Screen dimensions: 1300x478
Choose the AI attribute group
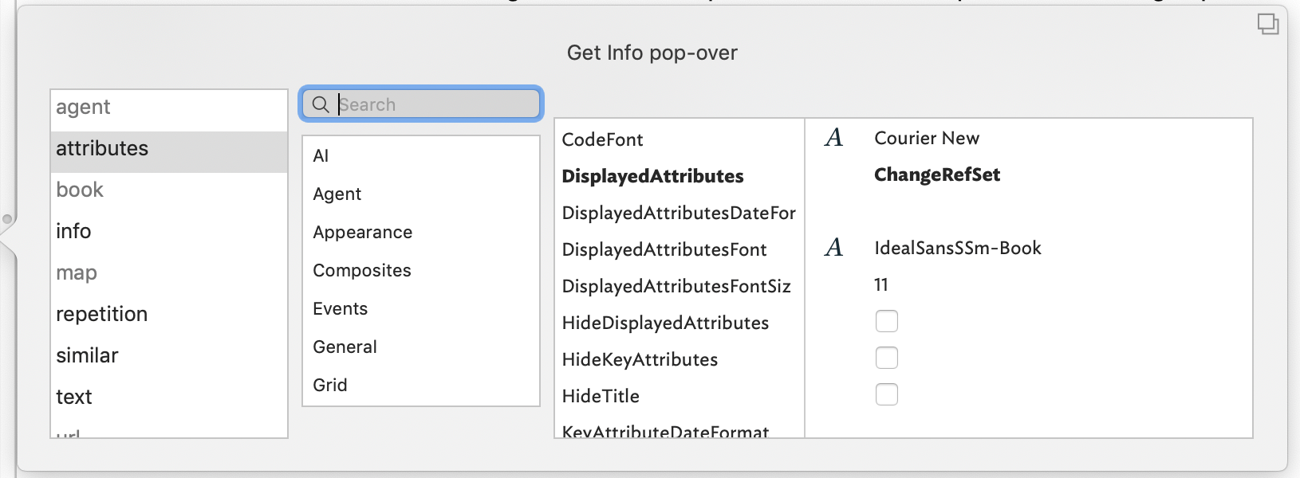click(421, 156)
